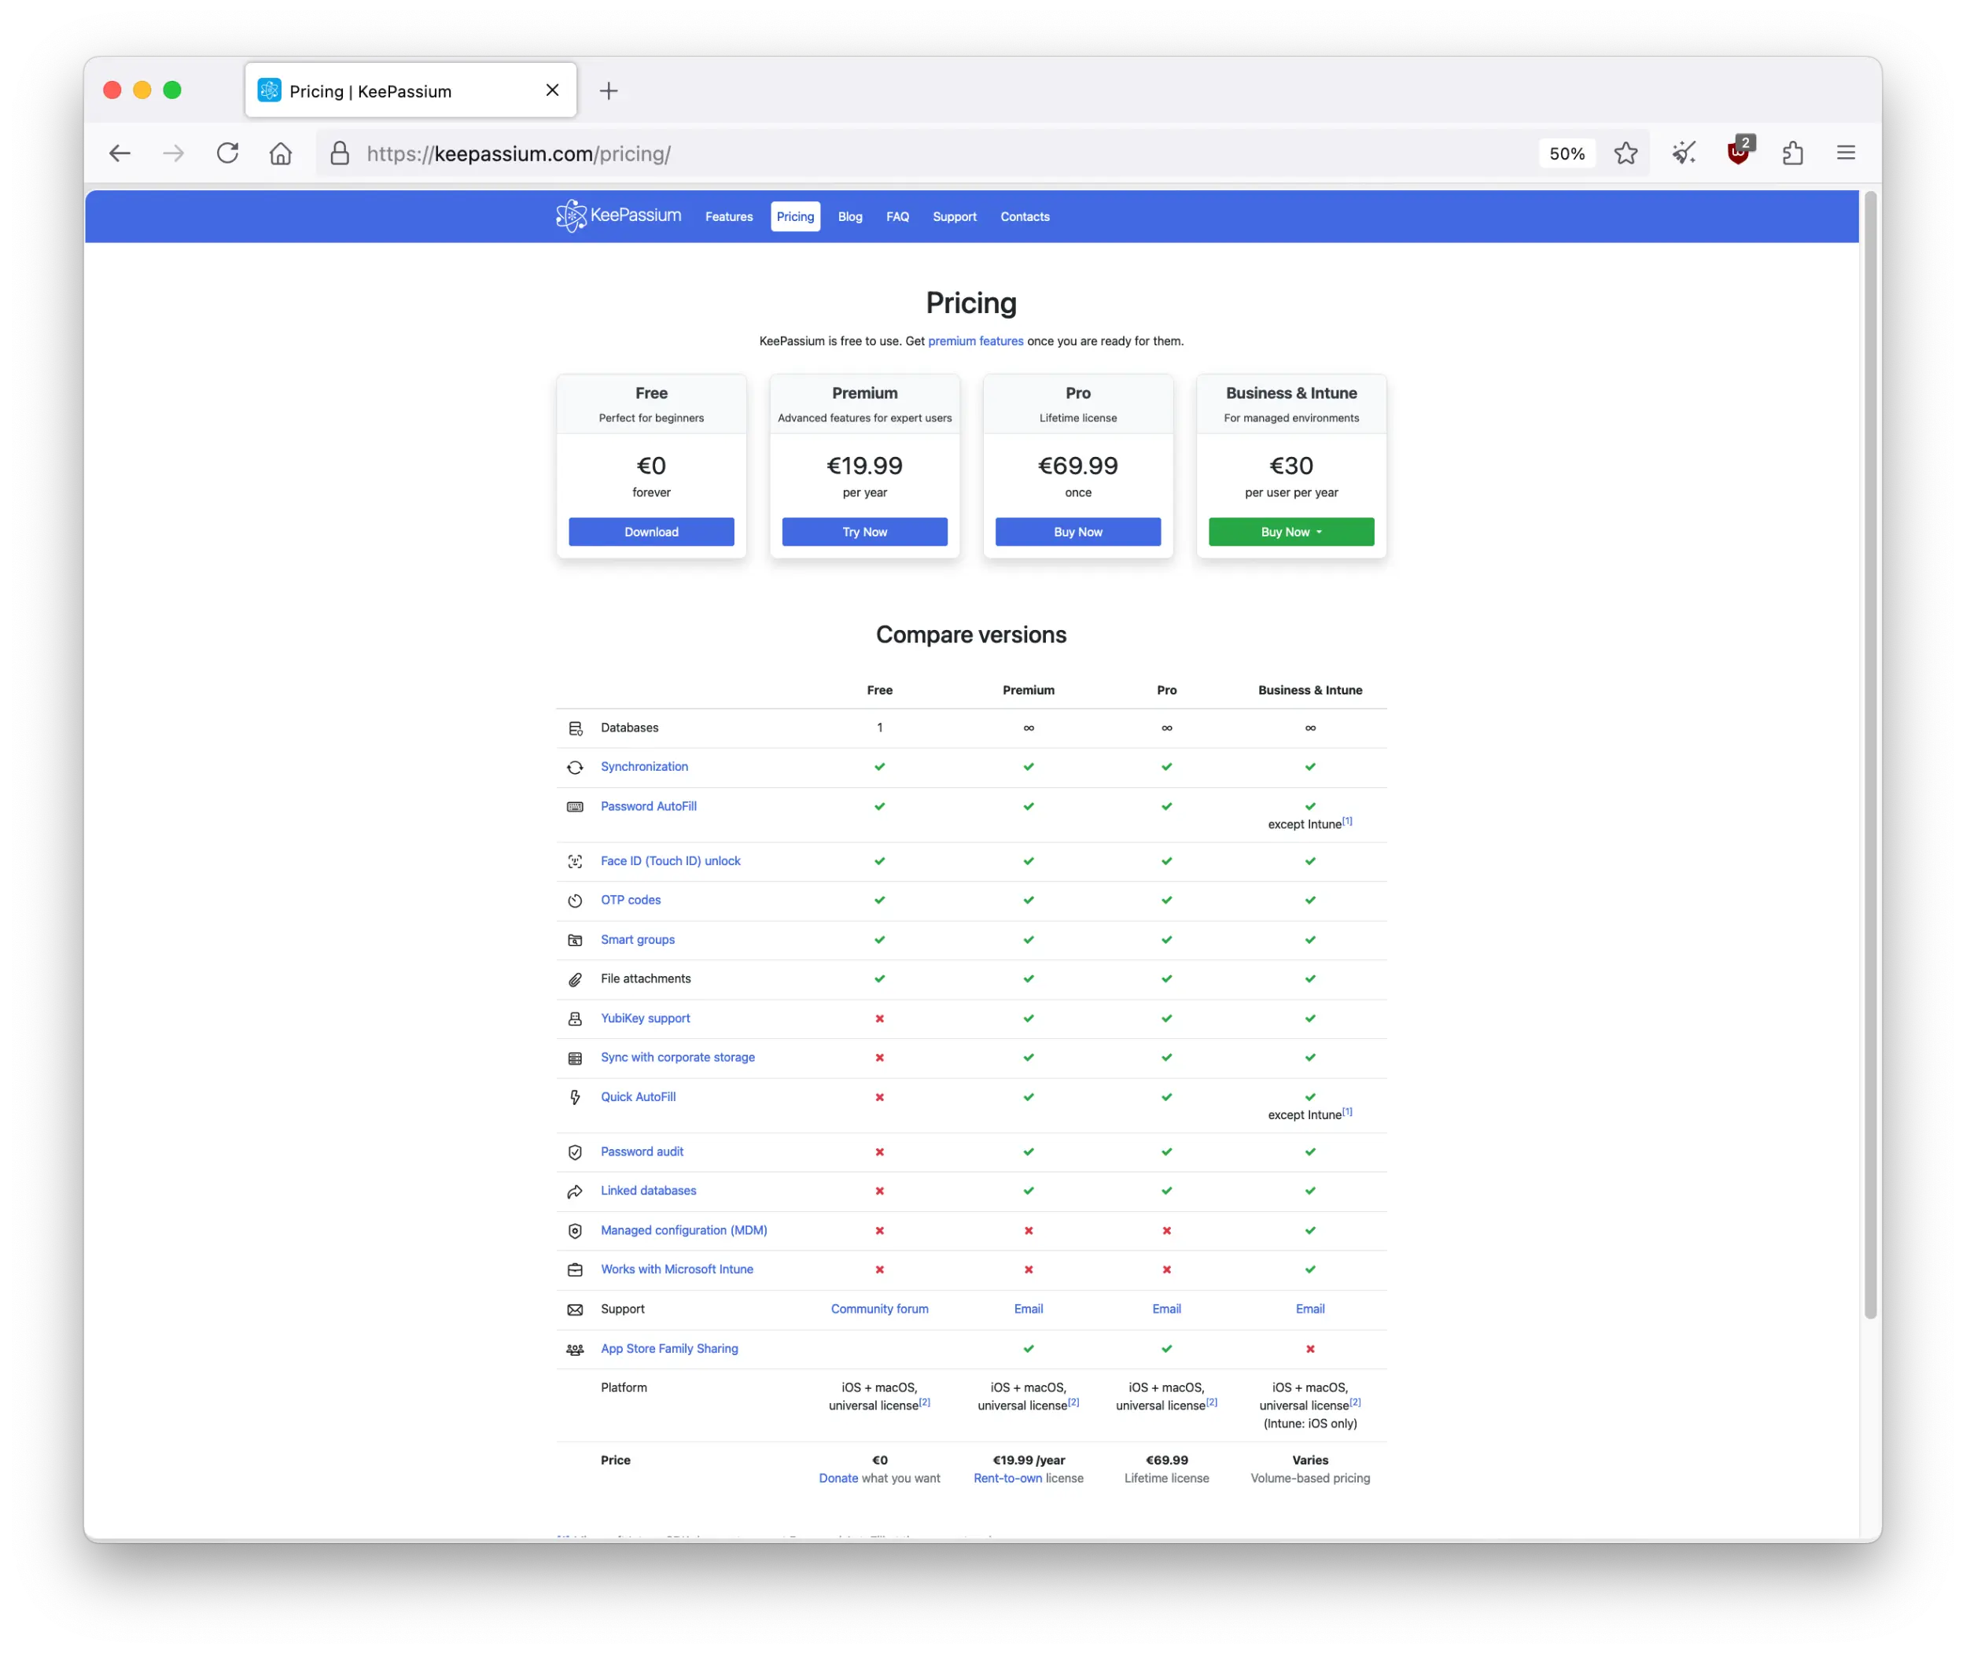Click the lightning icon beside Quick AutoFill
The height and width of the screenshot is (1654, 1966).
pyautogui.click(x=575, y=1097)
